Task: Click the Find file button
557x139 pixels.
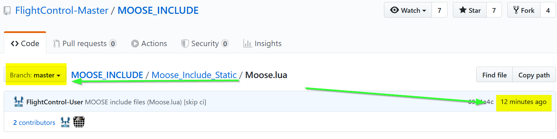Action: point(494,75)
